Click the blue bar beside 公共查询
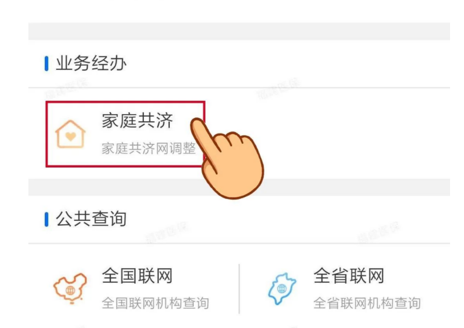464x328 pixels. point(47,219)
